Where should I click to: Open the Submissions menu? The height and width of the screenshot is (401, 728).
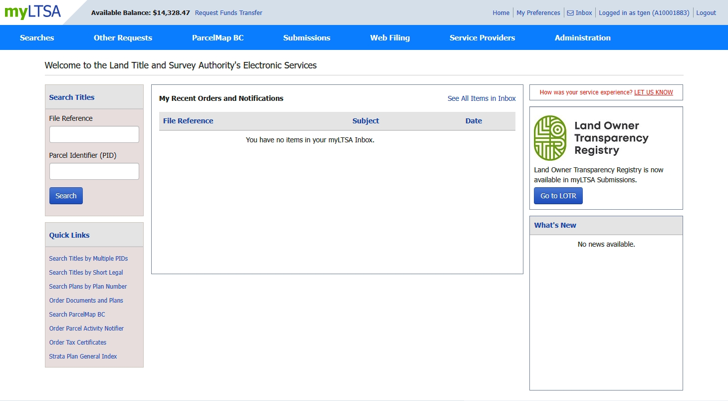[307, 37]
